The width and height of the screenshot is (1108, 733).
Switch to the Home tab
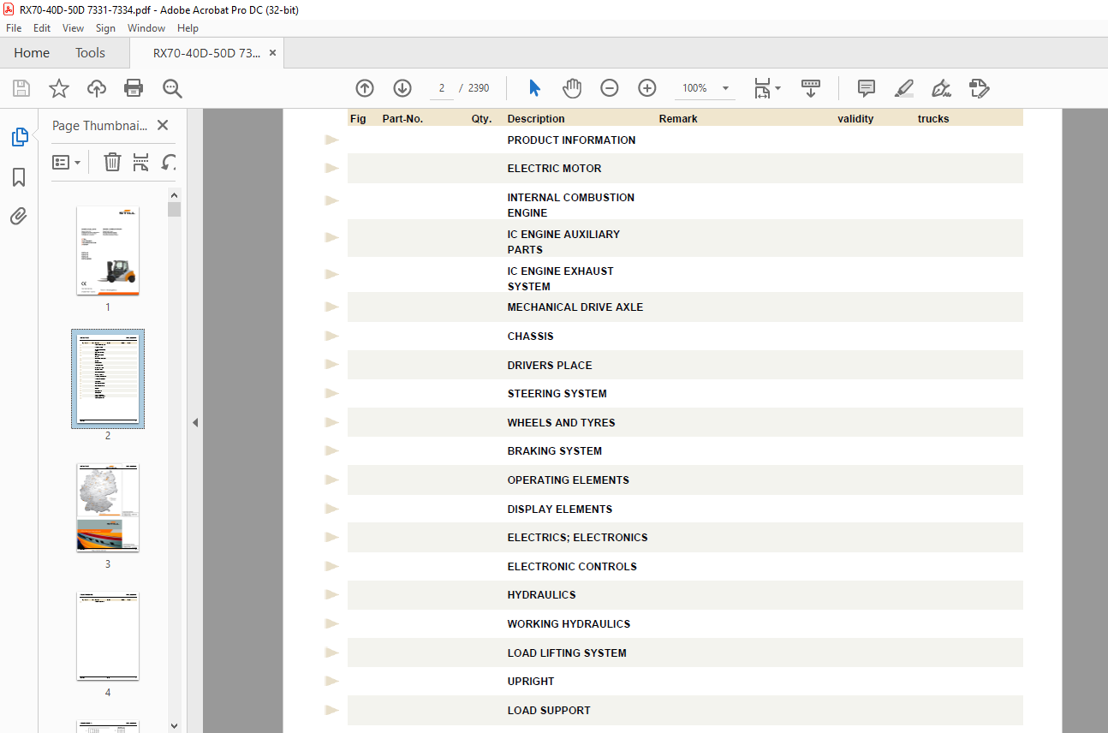(32, 53)
